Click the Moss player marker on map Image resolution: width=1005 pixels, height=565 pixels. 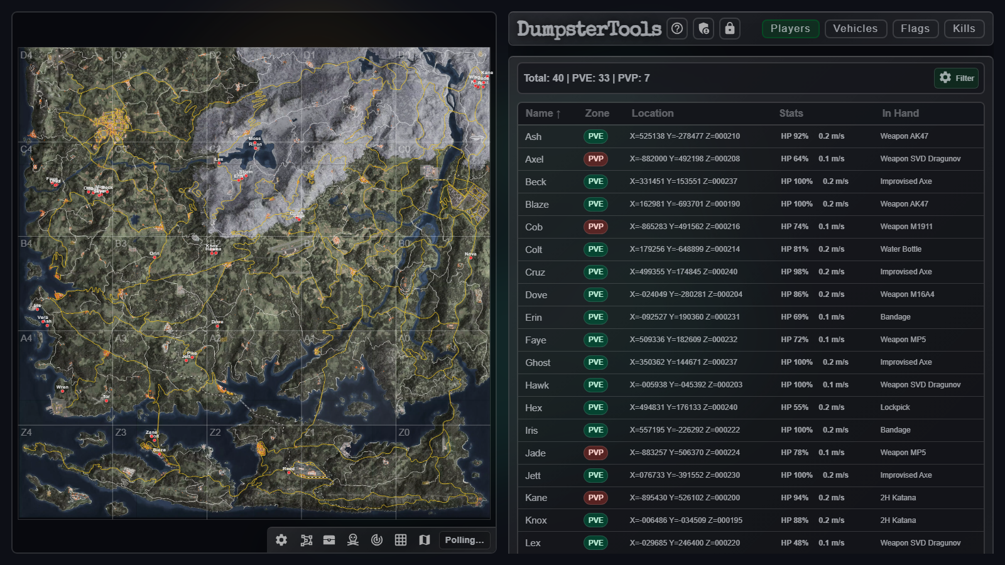pyautogui.click(x=254, y=143)
